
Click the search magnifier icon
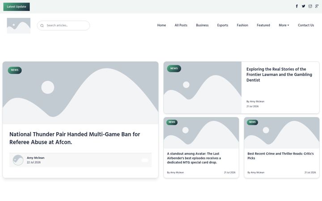click(42, 25)
